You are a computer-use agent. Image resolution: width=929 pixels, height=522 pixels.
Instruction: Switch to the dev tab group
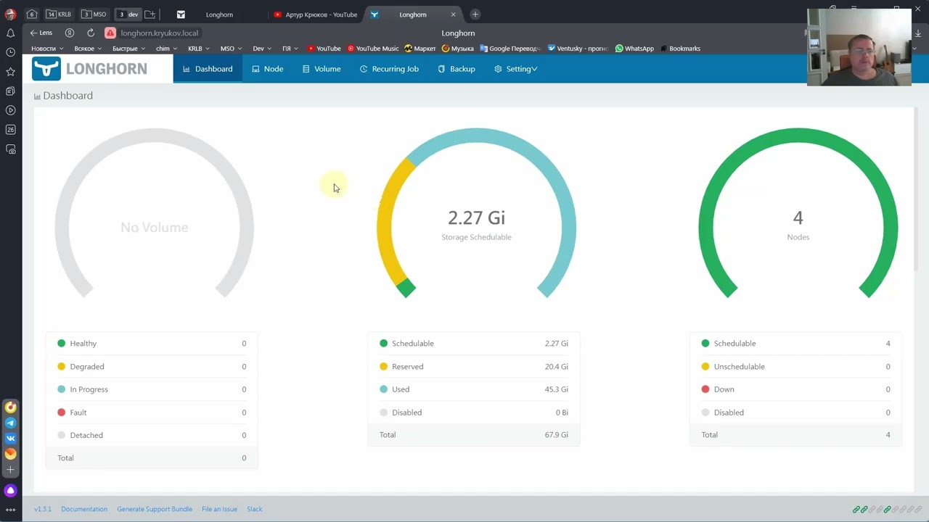click(x=128, y=14)
